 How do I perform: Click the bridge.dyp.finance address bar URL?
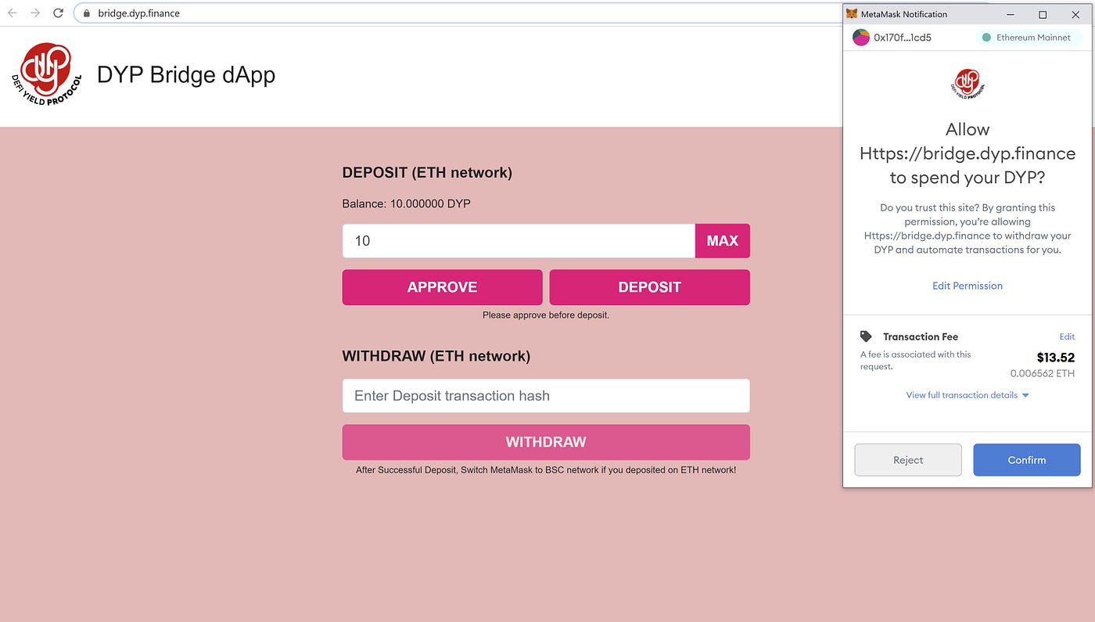pyautogui.click(x=138, y=13)
